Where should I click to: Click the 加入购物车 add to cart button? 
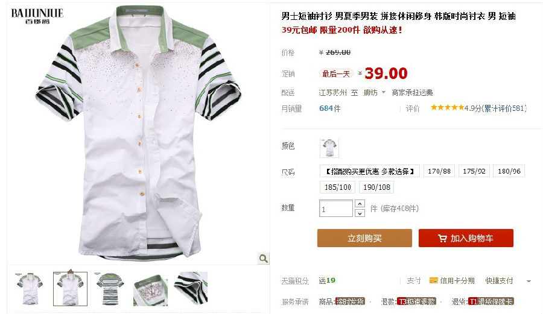pyautogui.click(x=466, y=238)
